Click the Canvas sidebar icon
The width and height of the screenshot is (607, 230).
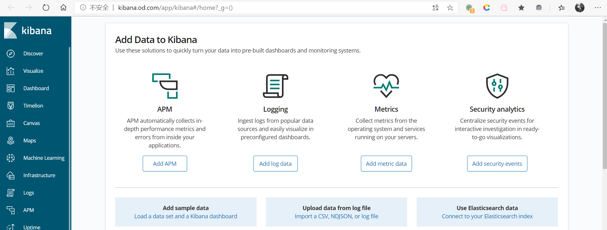[10, 123]
